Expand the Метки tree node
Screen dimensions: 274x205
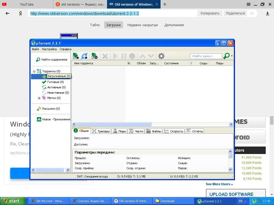[39, 98]
